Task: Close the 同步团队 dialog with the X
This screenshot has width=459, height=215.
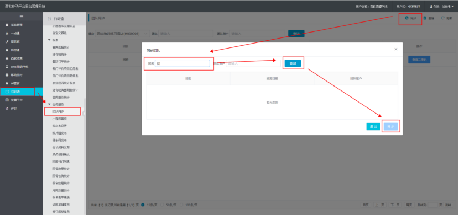Action: point(396,49)
